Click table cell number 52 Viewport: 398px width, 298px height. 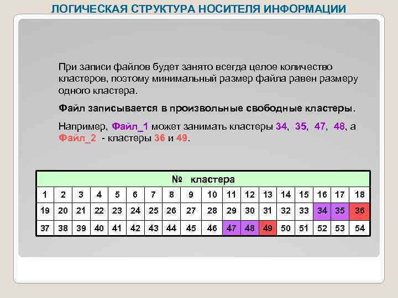coord(322,228)
